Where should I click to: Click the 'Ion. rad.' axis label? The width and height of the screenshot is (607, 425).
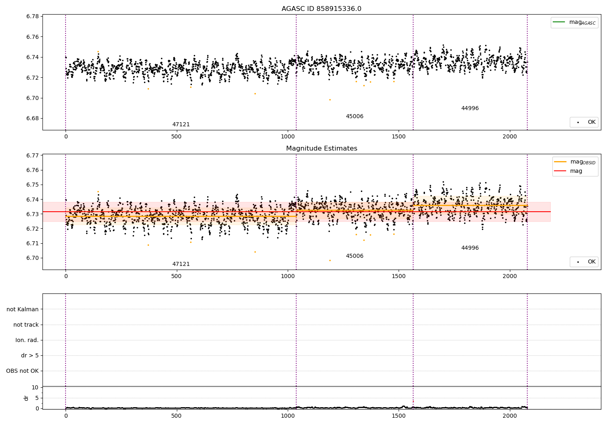(27, 340)
